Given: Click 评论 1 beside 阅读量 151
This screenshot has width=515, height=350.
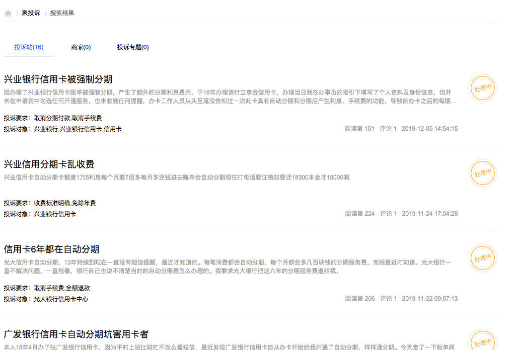Looking at the screenshot, I should 388,129.
